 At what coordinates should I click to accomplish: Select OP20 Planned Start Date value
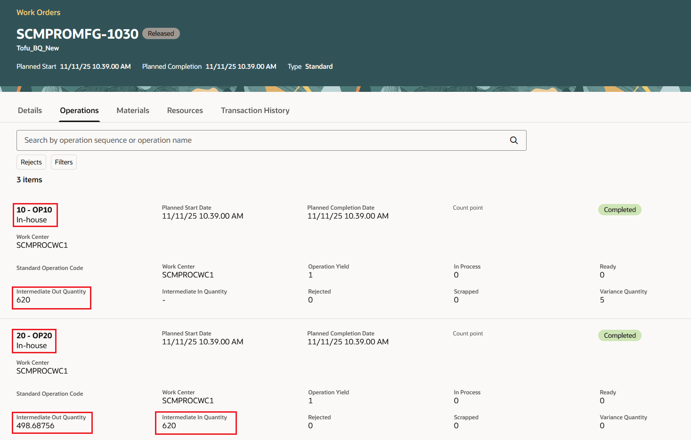[x=203, y=342]
